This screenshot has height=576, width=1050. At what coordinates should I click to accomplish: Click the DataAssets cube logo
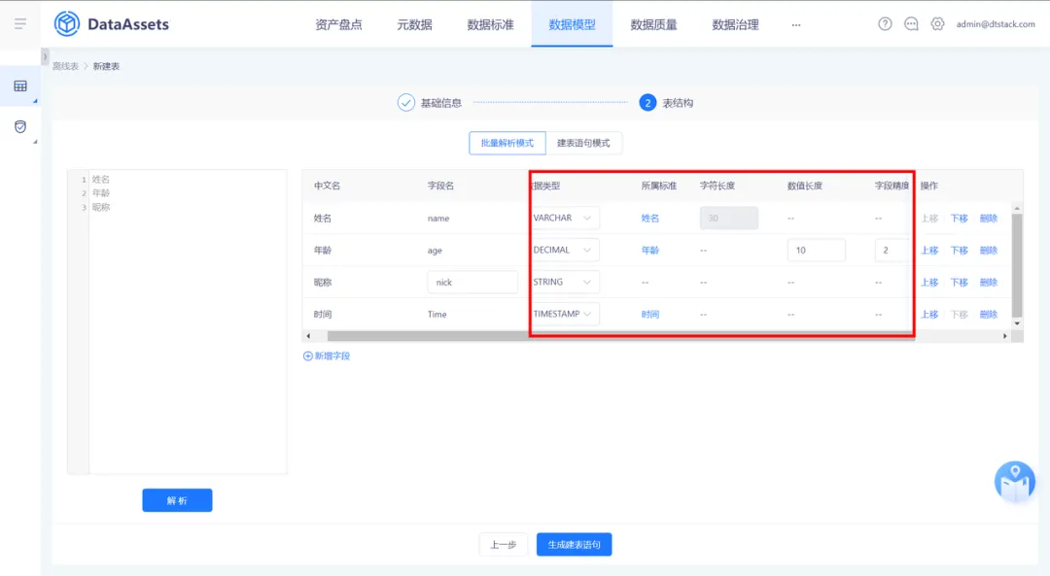pyautogui.click(x=67, y=24)
